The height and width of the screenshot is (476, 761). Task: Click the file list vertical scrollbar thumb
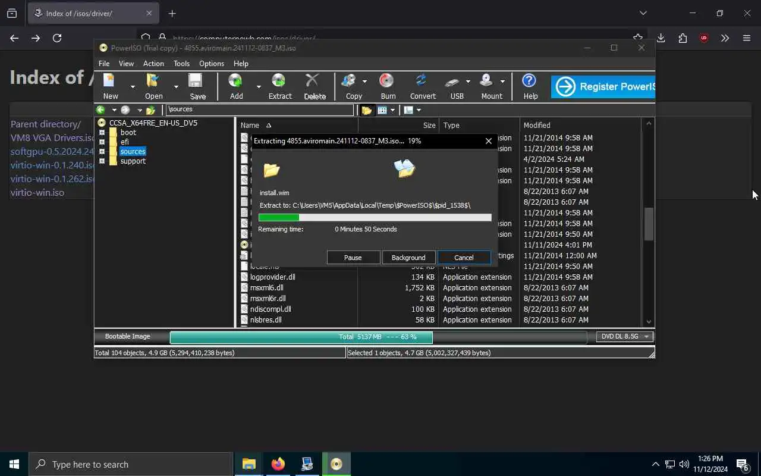point(649,224)
